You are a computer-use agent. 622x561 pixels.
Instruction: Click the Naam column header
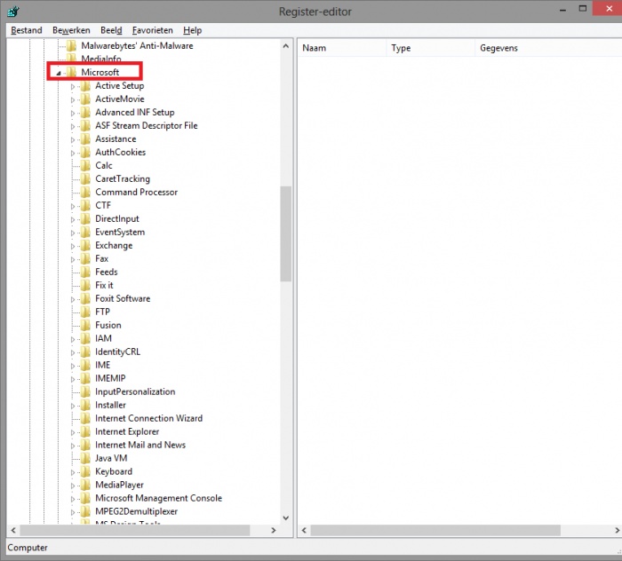[x=341, y=48]
